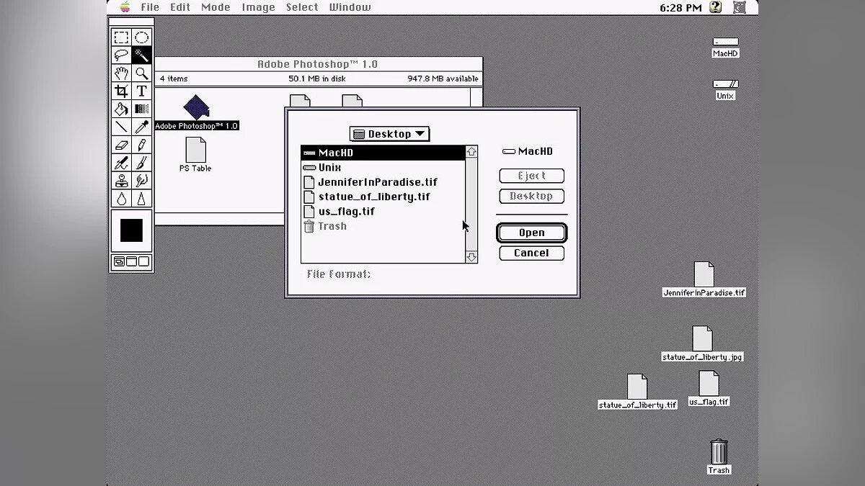Image resolution: width=865 pixels, height=486 pixels.
Task: Choose the Eraser tool
Action: point(121,145)
